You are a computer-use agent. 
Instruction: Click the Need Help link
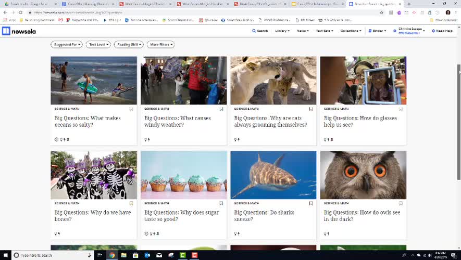point(442,31)
